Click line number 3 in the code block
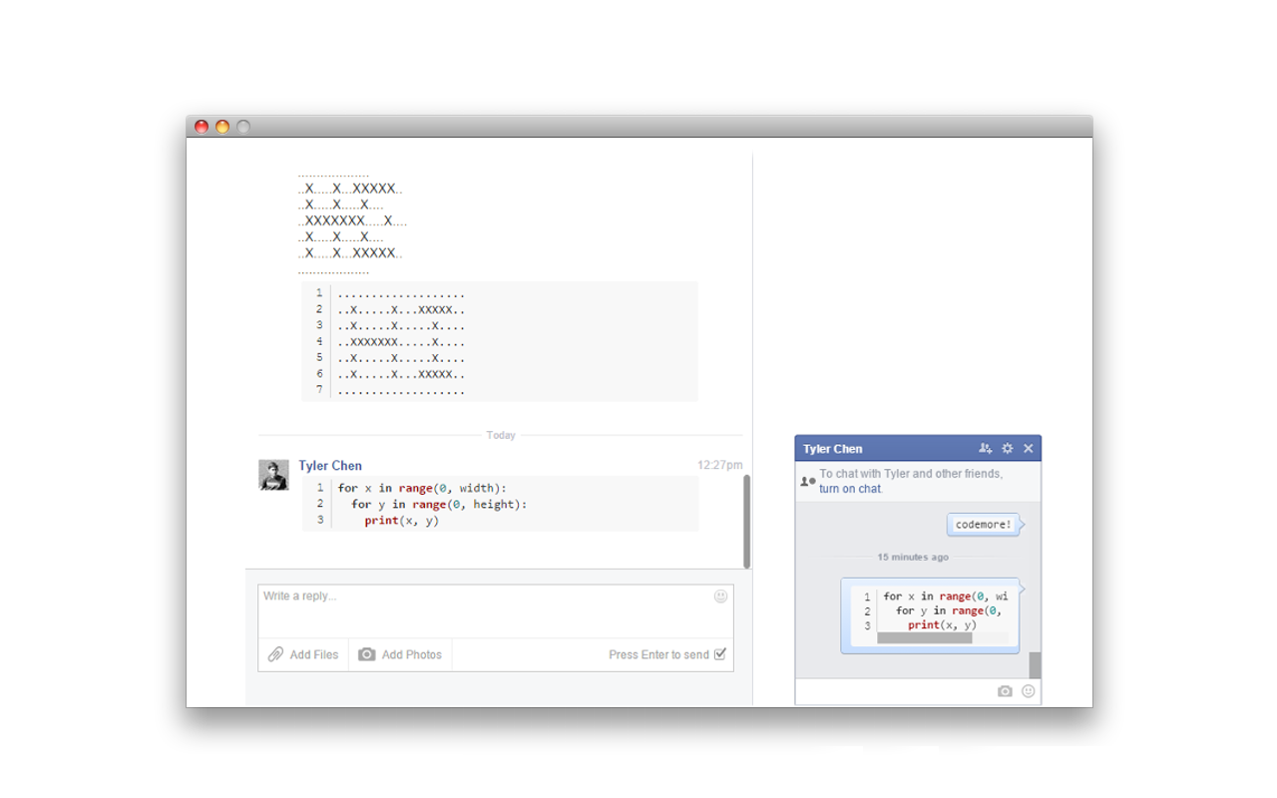Viewport: 1277px width, 798px height. [318, 520]
